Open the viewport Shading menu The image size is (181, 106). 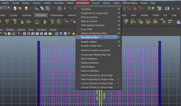click(10, 30)
